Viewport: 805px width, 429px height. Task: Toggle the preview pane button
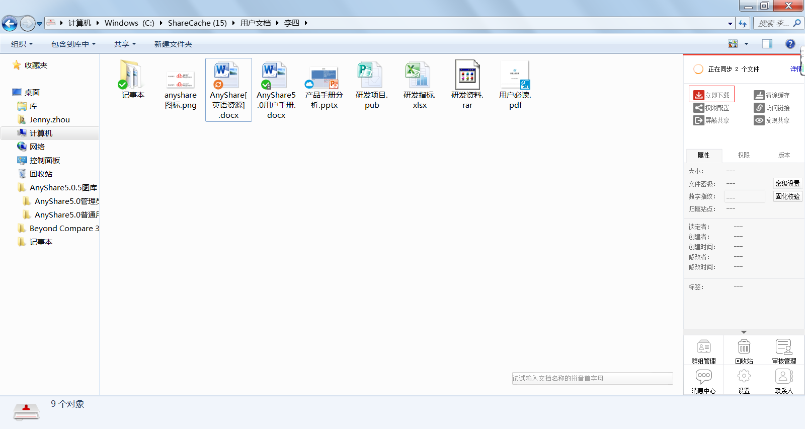coord(767,44)
